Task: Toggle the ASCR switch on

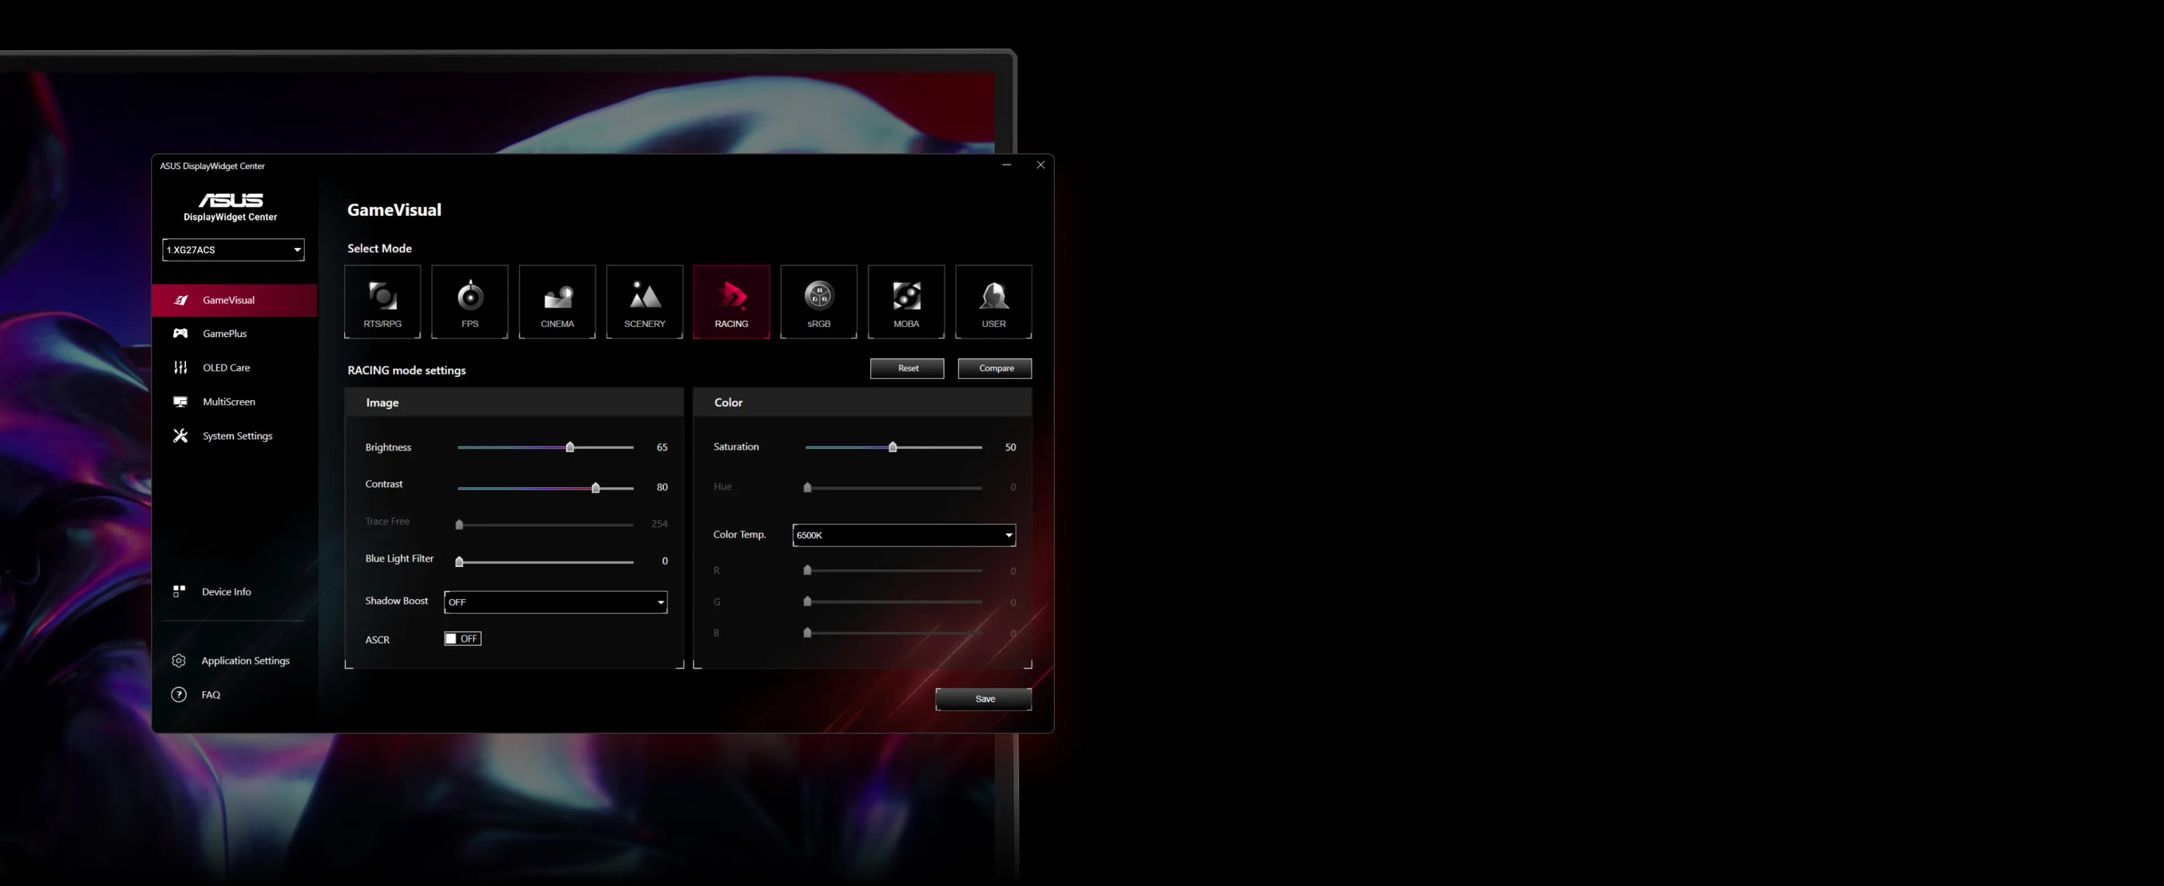Action: (x=462, y=639)
